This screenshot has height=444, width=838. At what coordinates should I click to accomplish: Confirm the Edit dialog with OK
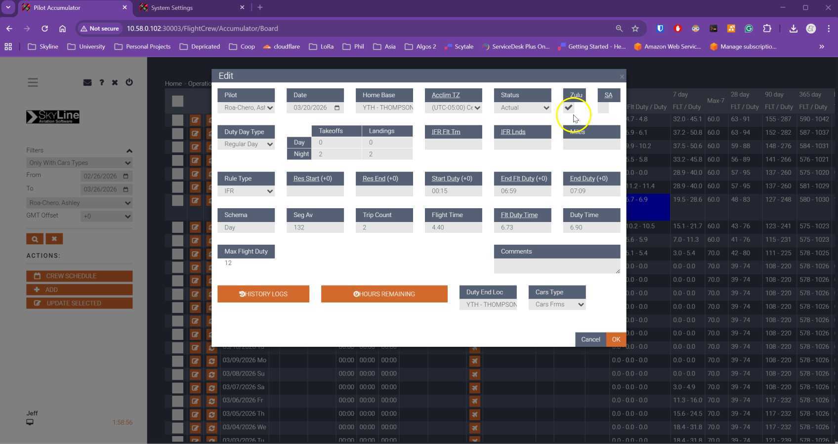click(616, 339)
